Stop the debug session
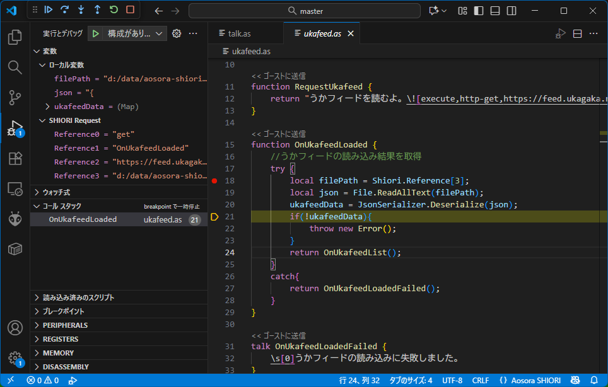Viewport: 608px width, 387px height. [130, 10]
